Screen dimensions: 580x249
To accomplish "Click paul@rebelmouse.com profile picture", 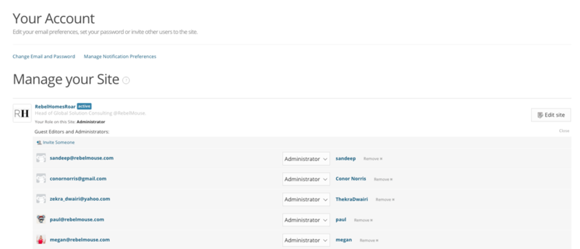I will tap(41, 219).
